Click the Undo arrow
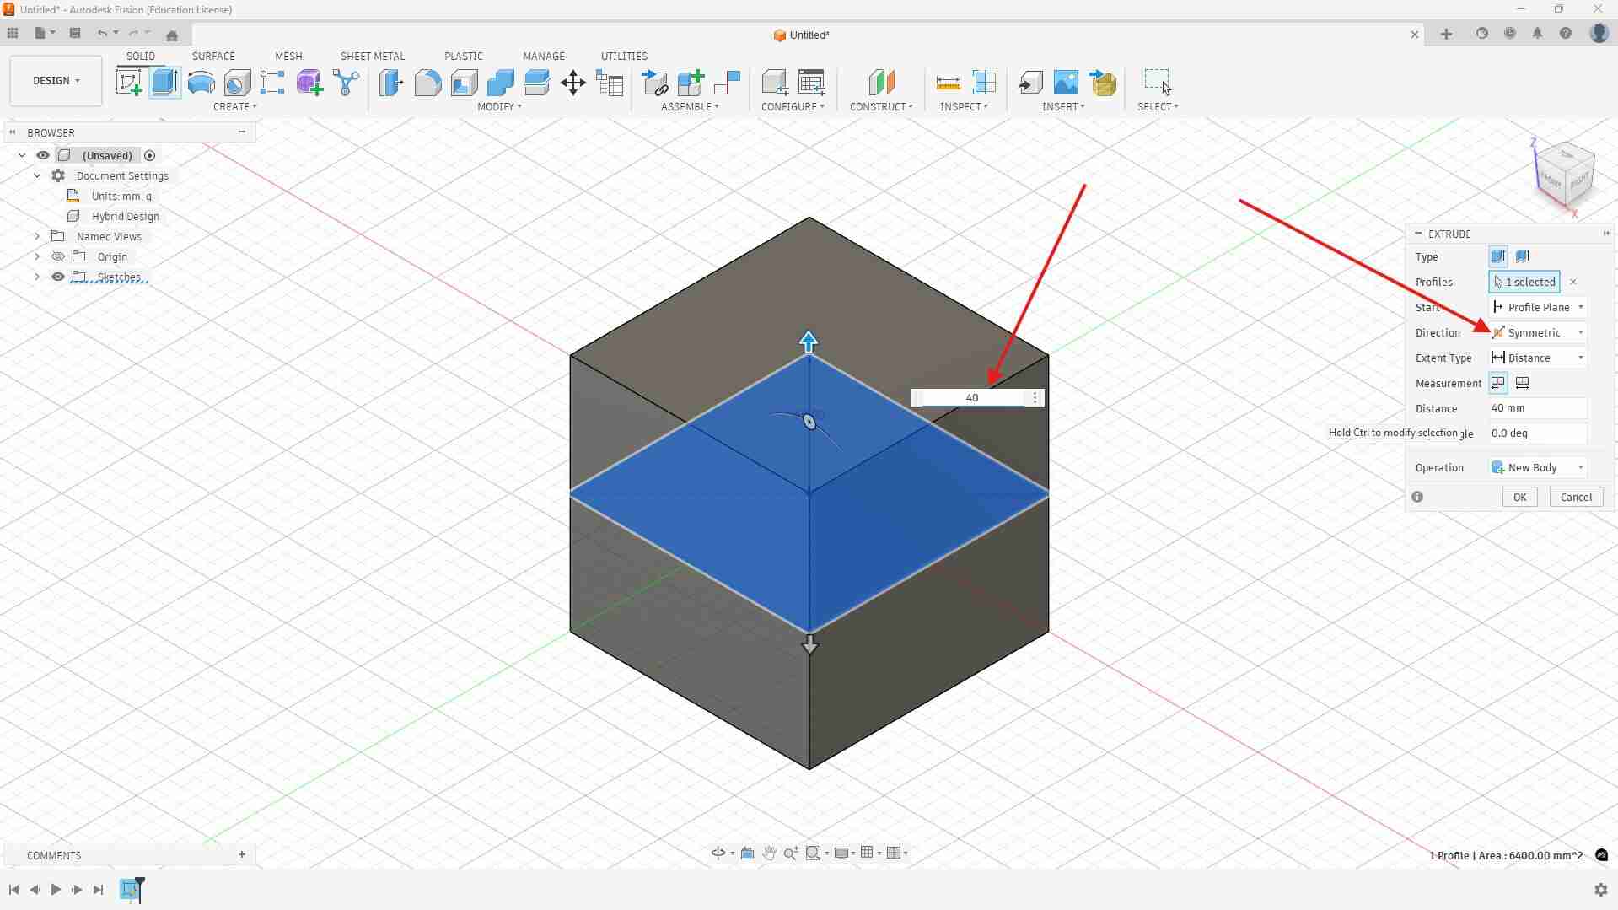 point(102,34)
